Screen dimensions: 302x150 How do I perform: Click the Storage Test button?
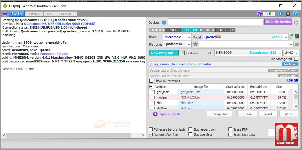(219, 114)
